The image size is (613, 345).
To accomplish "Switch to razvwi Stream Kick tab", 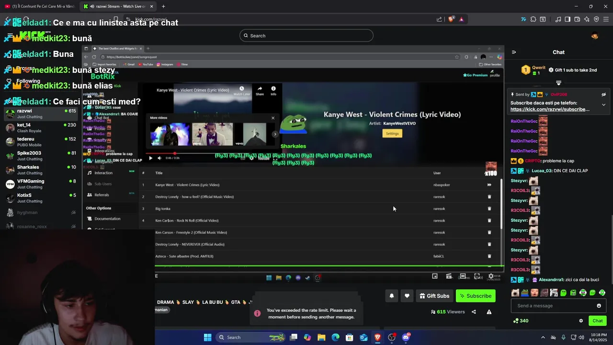I will point(117,6).
